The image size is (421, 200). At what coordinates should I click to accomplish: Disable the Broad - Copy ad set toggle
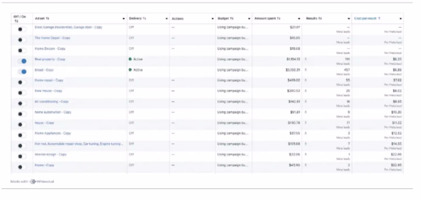pos(22,72)
